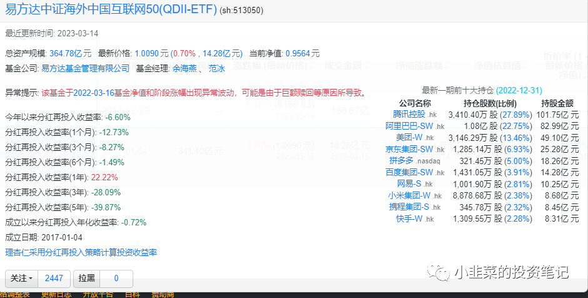588x298 pixels.
Task: Click the 13.46% Meituan holding ratio
Action: [x=515, y=138]
